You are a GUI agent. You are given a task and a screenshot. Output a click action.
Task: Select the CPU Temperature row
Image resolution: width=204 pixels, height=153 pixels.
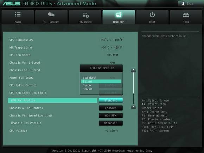tap(66, 40)
